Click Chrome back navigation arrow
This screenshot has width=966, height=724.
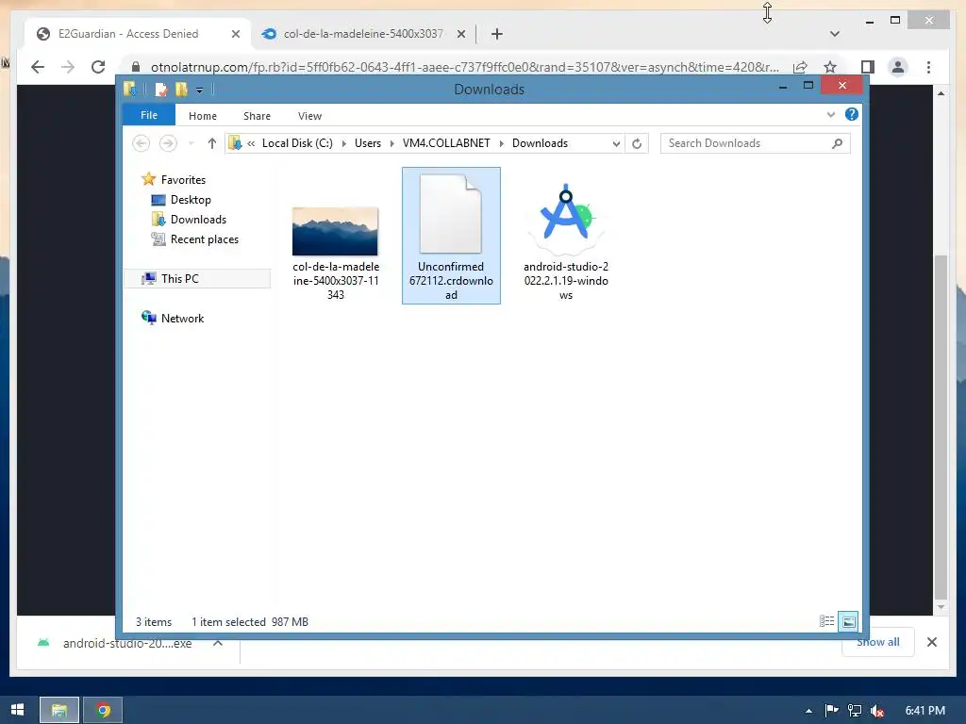(38, 67)
